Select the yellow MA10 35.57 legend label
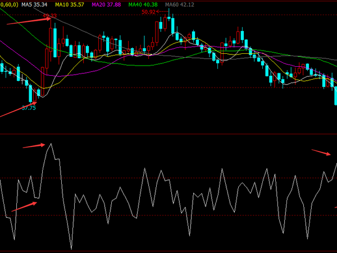337x253 pixels. coord(70,4)
